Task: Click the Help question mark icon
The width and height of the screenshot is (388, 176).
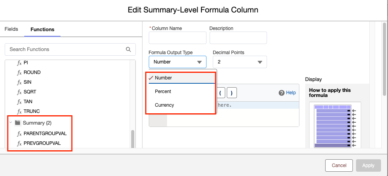Action: coord(281,93)
